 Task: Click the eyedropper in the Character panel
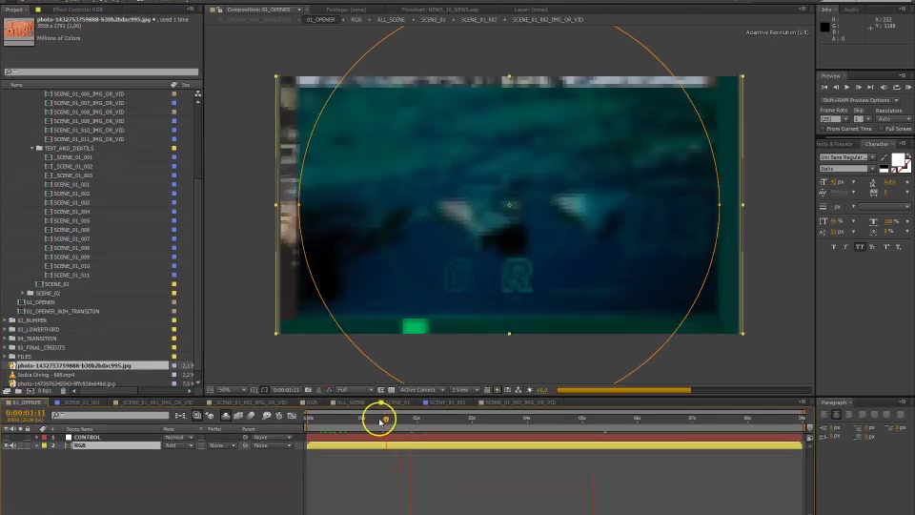(884, 157)
